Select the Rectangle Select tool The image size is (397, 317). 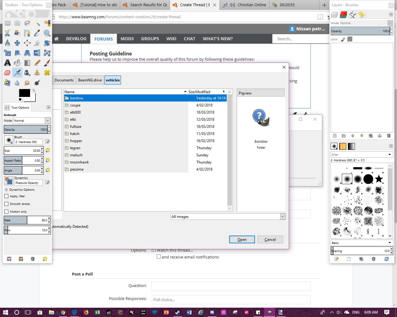[x=7, y=23]
